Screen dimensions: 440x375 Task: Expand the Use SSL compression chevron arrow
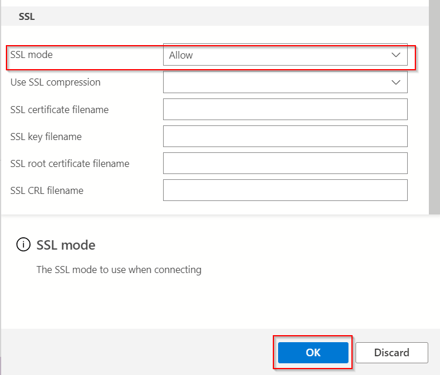[395, 83]
